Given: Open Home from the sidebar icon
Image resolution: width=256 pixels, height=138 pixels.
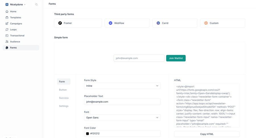Looking at the screenshot, I should click(7, 11).
